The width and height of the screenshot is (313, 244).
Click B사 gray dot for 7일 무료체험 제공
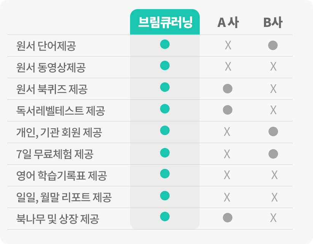[273, 154]
